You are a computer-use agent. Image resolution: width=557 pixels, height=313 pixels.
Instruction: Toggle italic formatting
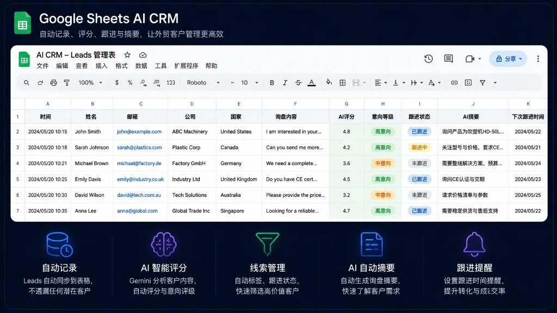click(x=285, y=83)
